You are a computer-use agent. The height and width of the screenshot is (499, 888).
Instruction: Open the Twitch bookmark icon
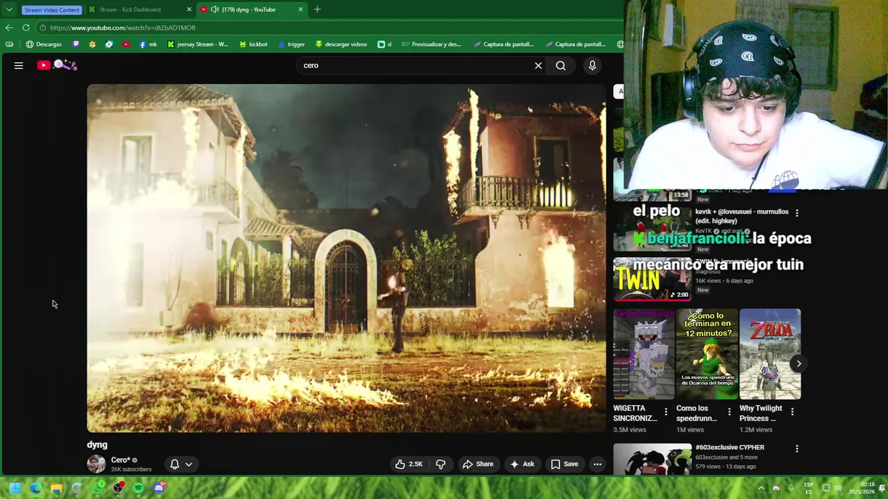76,44
